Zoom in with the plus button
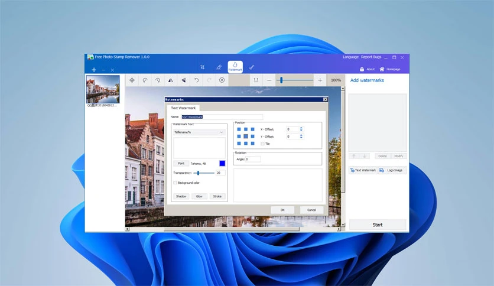This screenshot has width=494, height=286. coord(320,80)
